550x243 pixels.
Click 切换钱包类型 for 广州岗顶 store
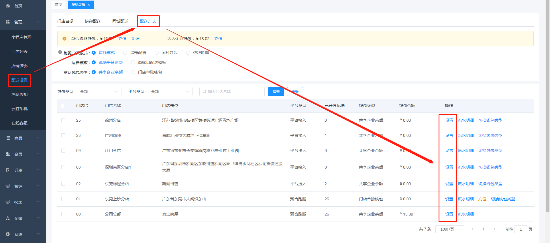point(490,135)
